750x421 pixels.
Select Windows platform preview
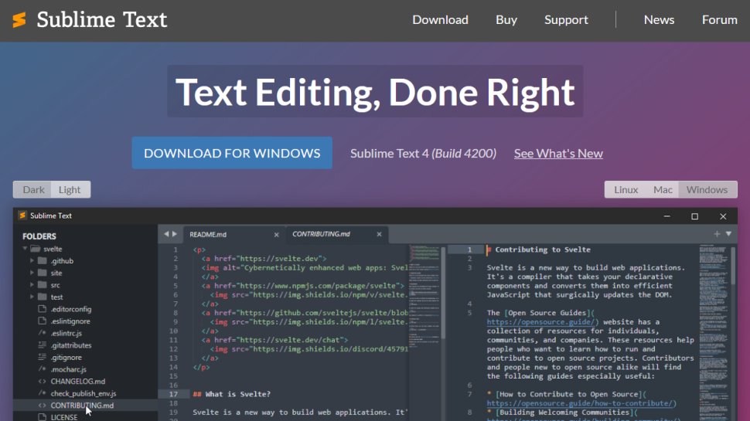click(x=707, y=190)
